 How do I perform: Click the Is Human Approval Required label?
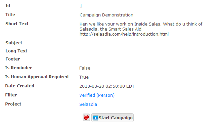pyautogui.click(x=37, y=77)
